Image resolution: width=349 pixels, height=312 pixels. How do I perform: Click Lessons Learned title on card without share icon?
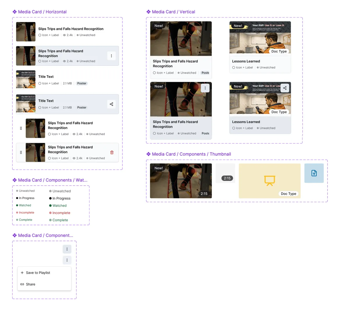tap(246, 61)
